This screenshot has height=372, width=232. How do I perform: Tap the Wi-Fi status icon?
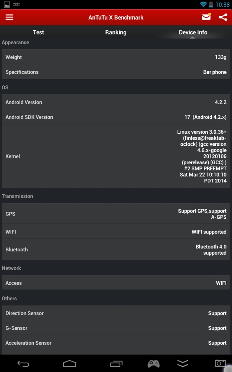[x=203, y=5]
